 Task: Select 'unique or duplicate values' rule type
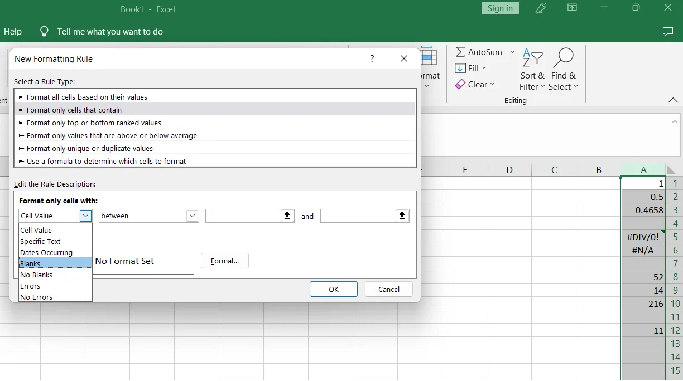(215, 148)
